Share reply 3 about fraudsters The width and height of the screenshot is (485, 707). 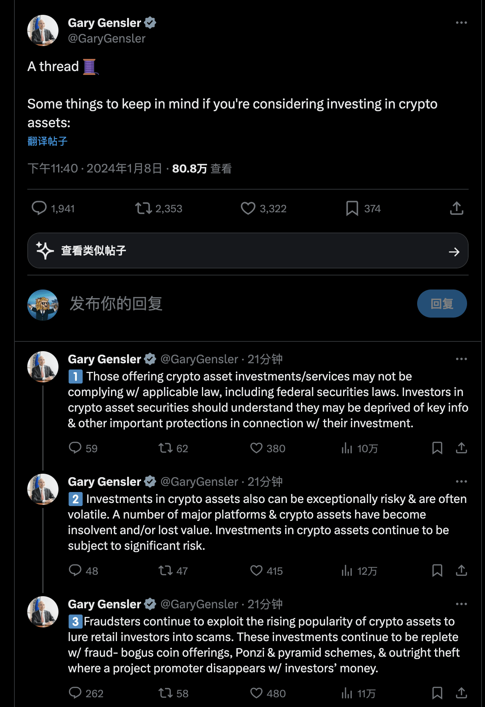(461, 693)
